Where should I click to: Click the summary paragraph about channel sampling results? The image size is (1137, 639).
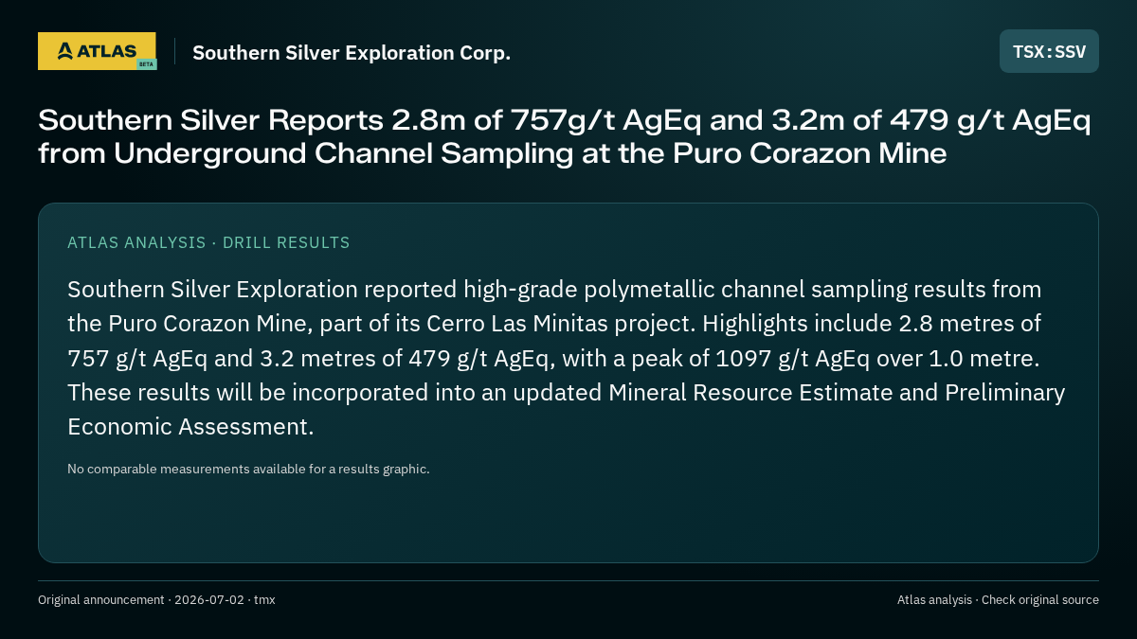pyautogui.click(x=567, y=358)
